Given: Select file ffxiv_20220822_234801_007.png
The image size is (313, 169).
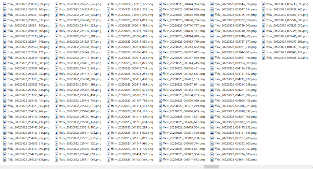Looking at the screenshot, I should click(x=80, y=79).
